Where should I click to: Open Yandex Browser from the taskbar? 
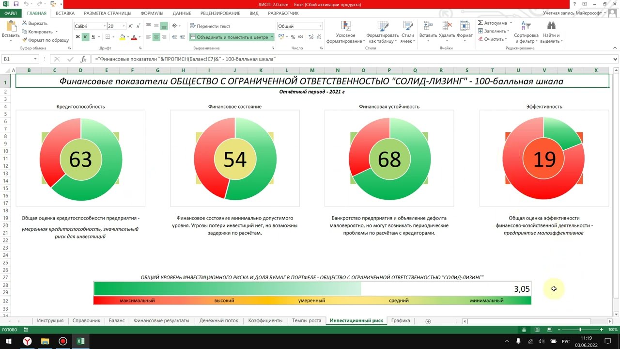[28, 341]
